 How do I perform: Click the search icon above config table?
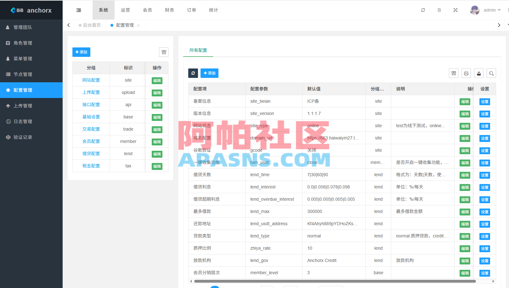coord(491,73)
